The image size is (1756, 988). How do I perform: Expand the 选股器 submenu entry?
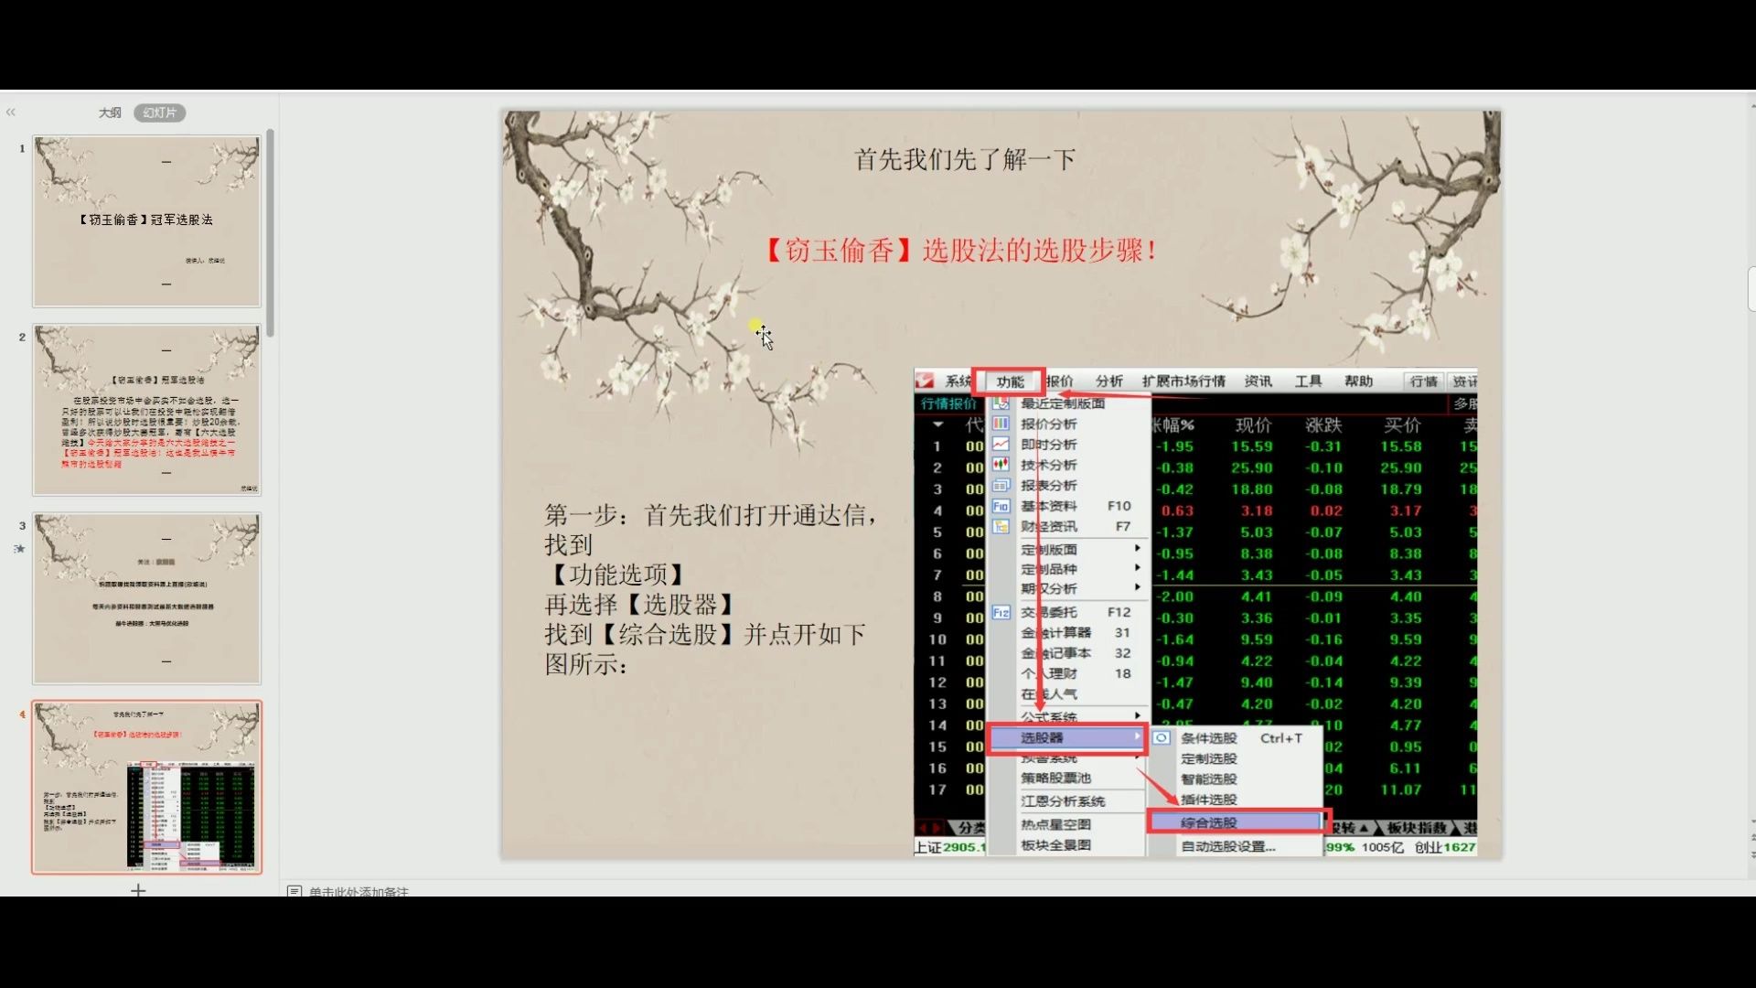1066,737
